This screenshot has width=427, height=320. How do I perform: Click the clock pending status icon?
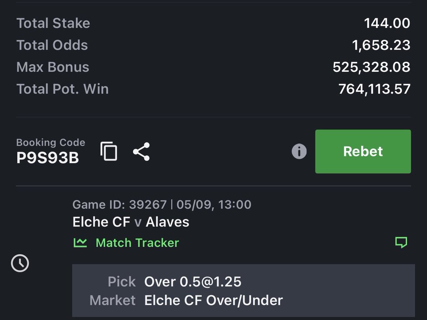point(20,263)
